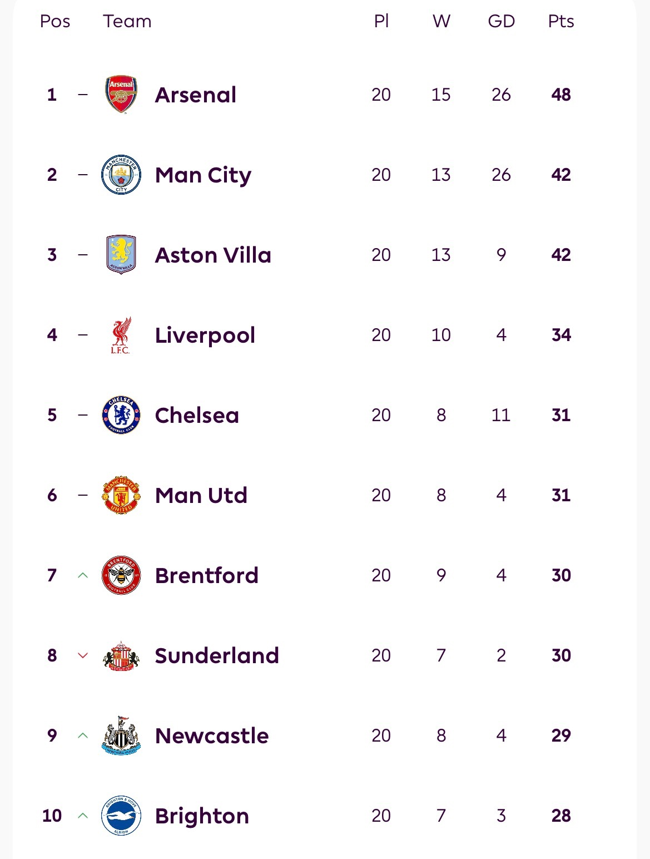Click the Brentford bee badge
Viewport: 650px width, 859px height.
coord(121,575)
